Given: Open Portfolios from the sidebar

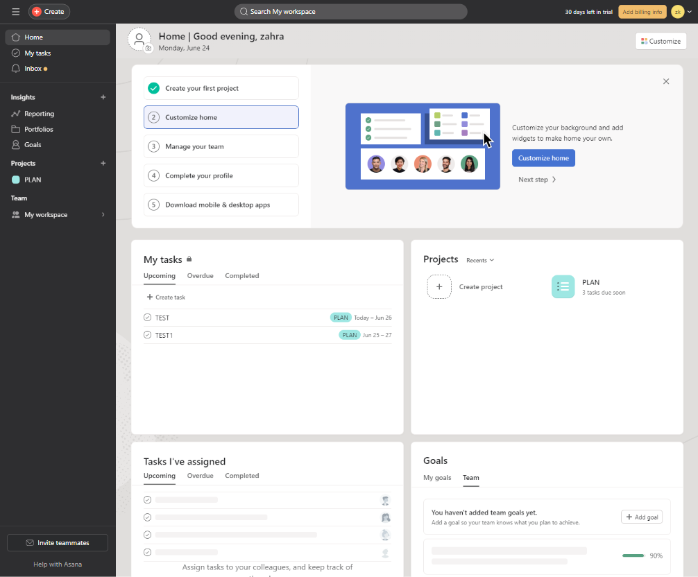Looking at the screenshot, I should pyautogui.click(x=38, y=129).
